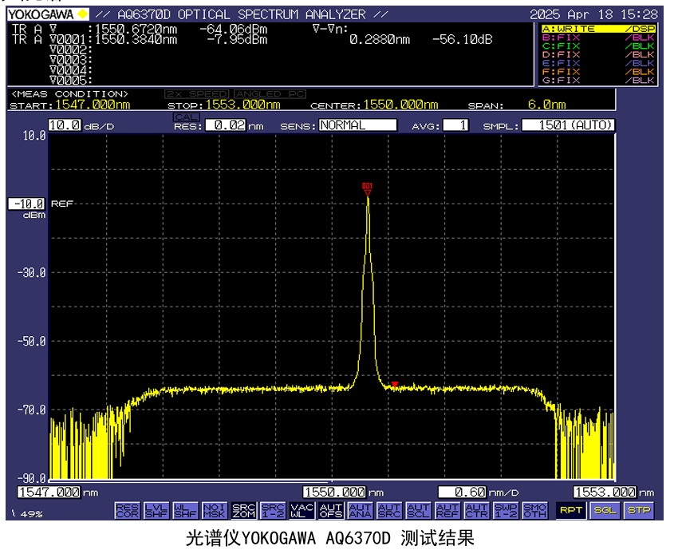Click the 0.2880nm marker difference readout
The image size is (674, 550).
point(380,40)
